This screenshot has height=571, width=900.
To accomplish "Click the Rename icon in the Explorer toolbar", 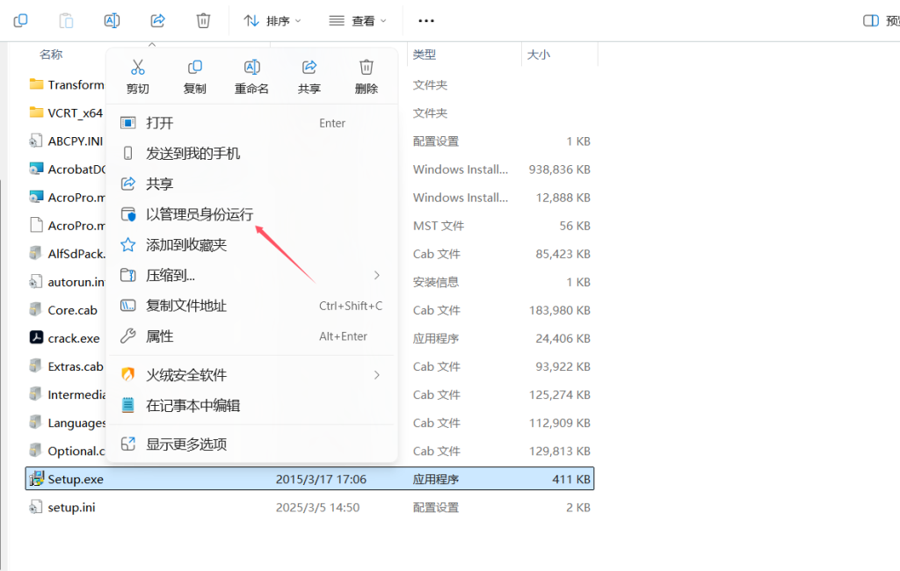I will tap(112, 19).
